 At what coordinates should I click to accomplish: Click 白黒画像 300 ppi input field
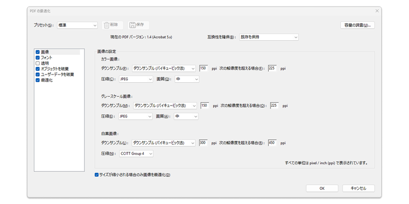pos(203,143)
